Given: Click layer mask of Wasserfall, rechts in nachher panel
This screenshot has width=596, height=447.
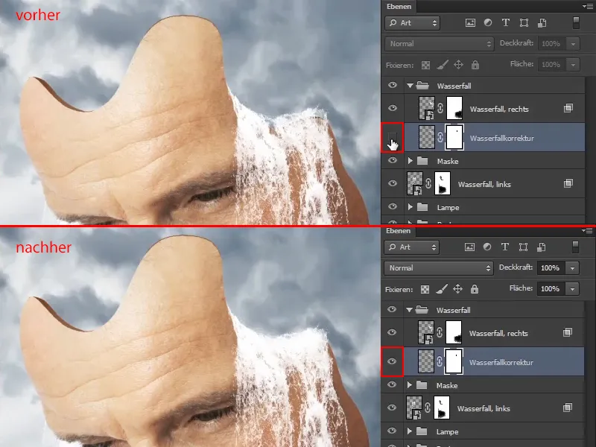Looking at the screenshot, I should 454,332.
